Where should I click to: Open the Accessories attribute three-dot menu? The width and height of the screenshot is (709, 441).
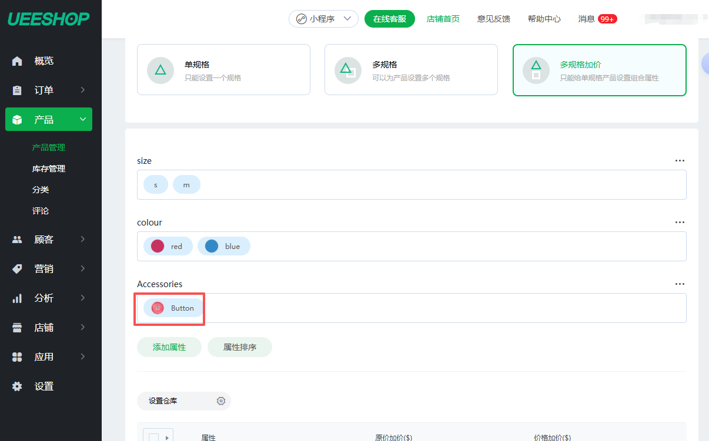pyautogui.click(x=680, y=284)
